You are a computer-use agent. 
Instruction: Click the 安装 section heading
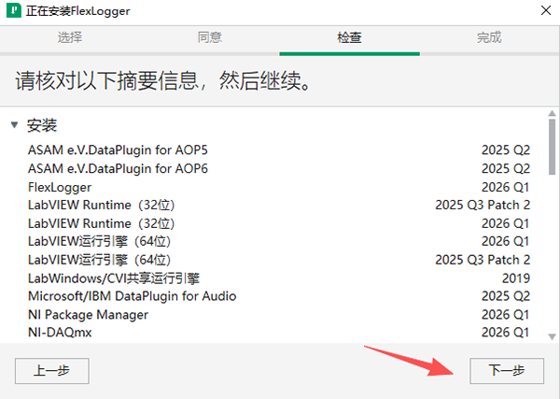coord(42,125)
